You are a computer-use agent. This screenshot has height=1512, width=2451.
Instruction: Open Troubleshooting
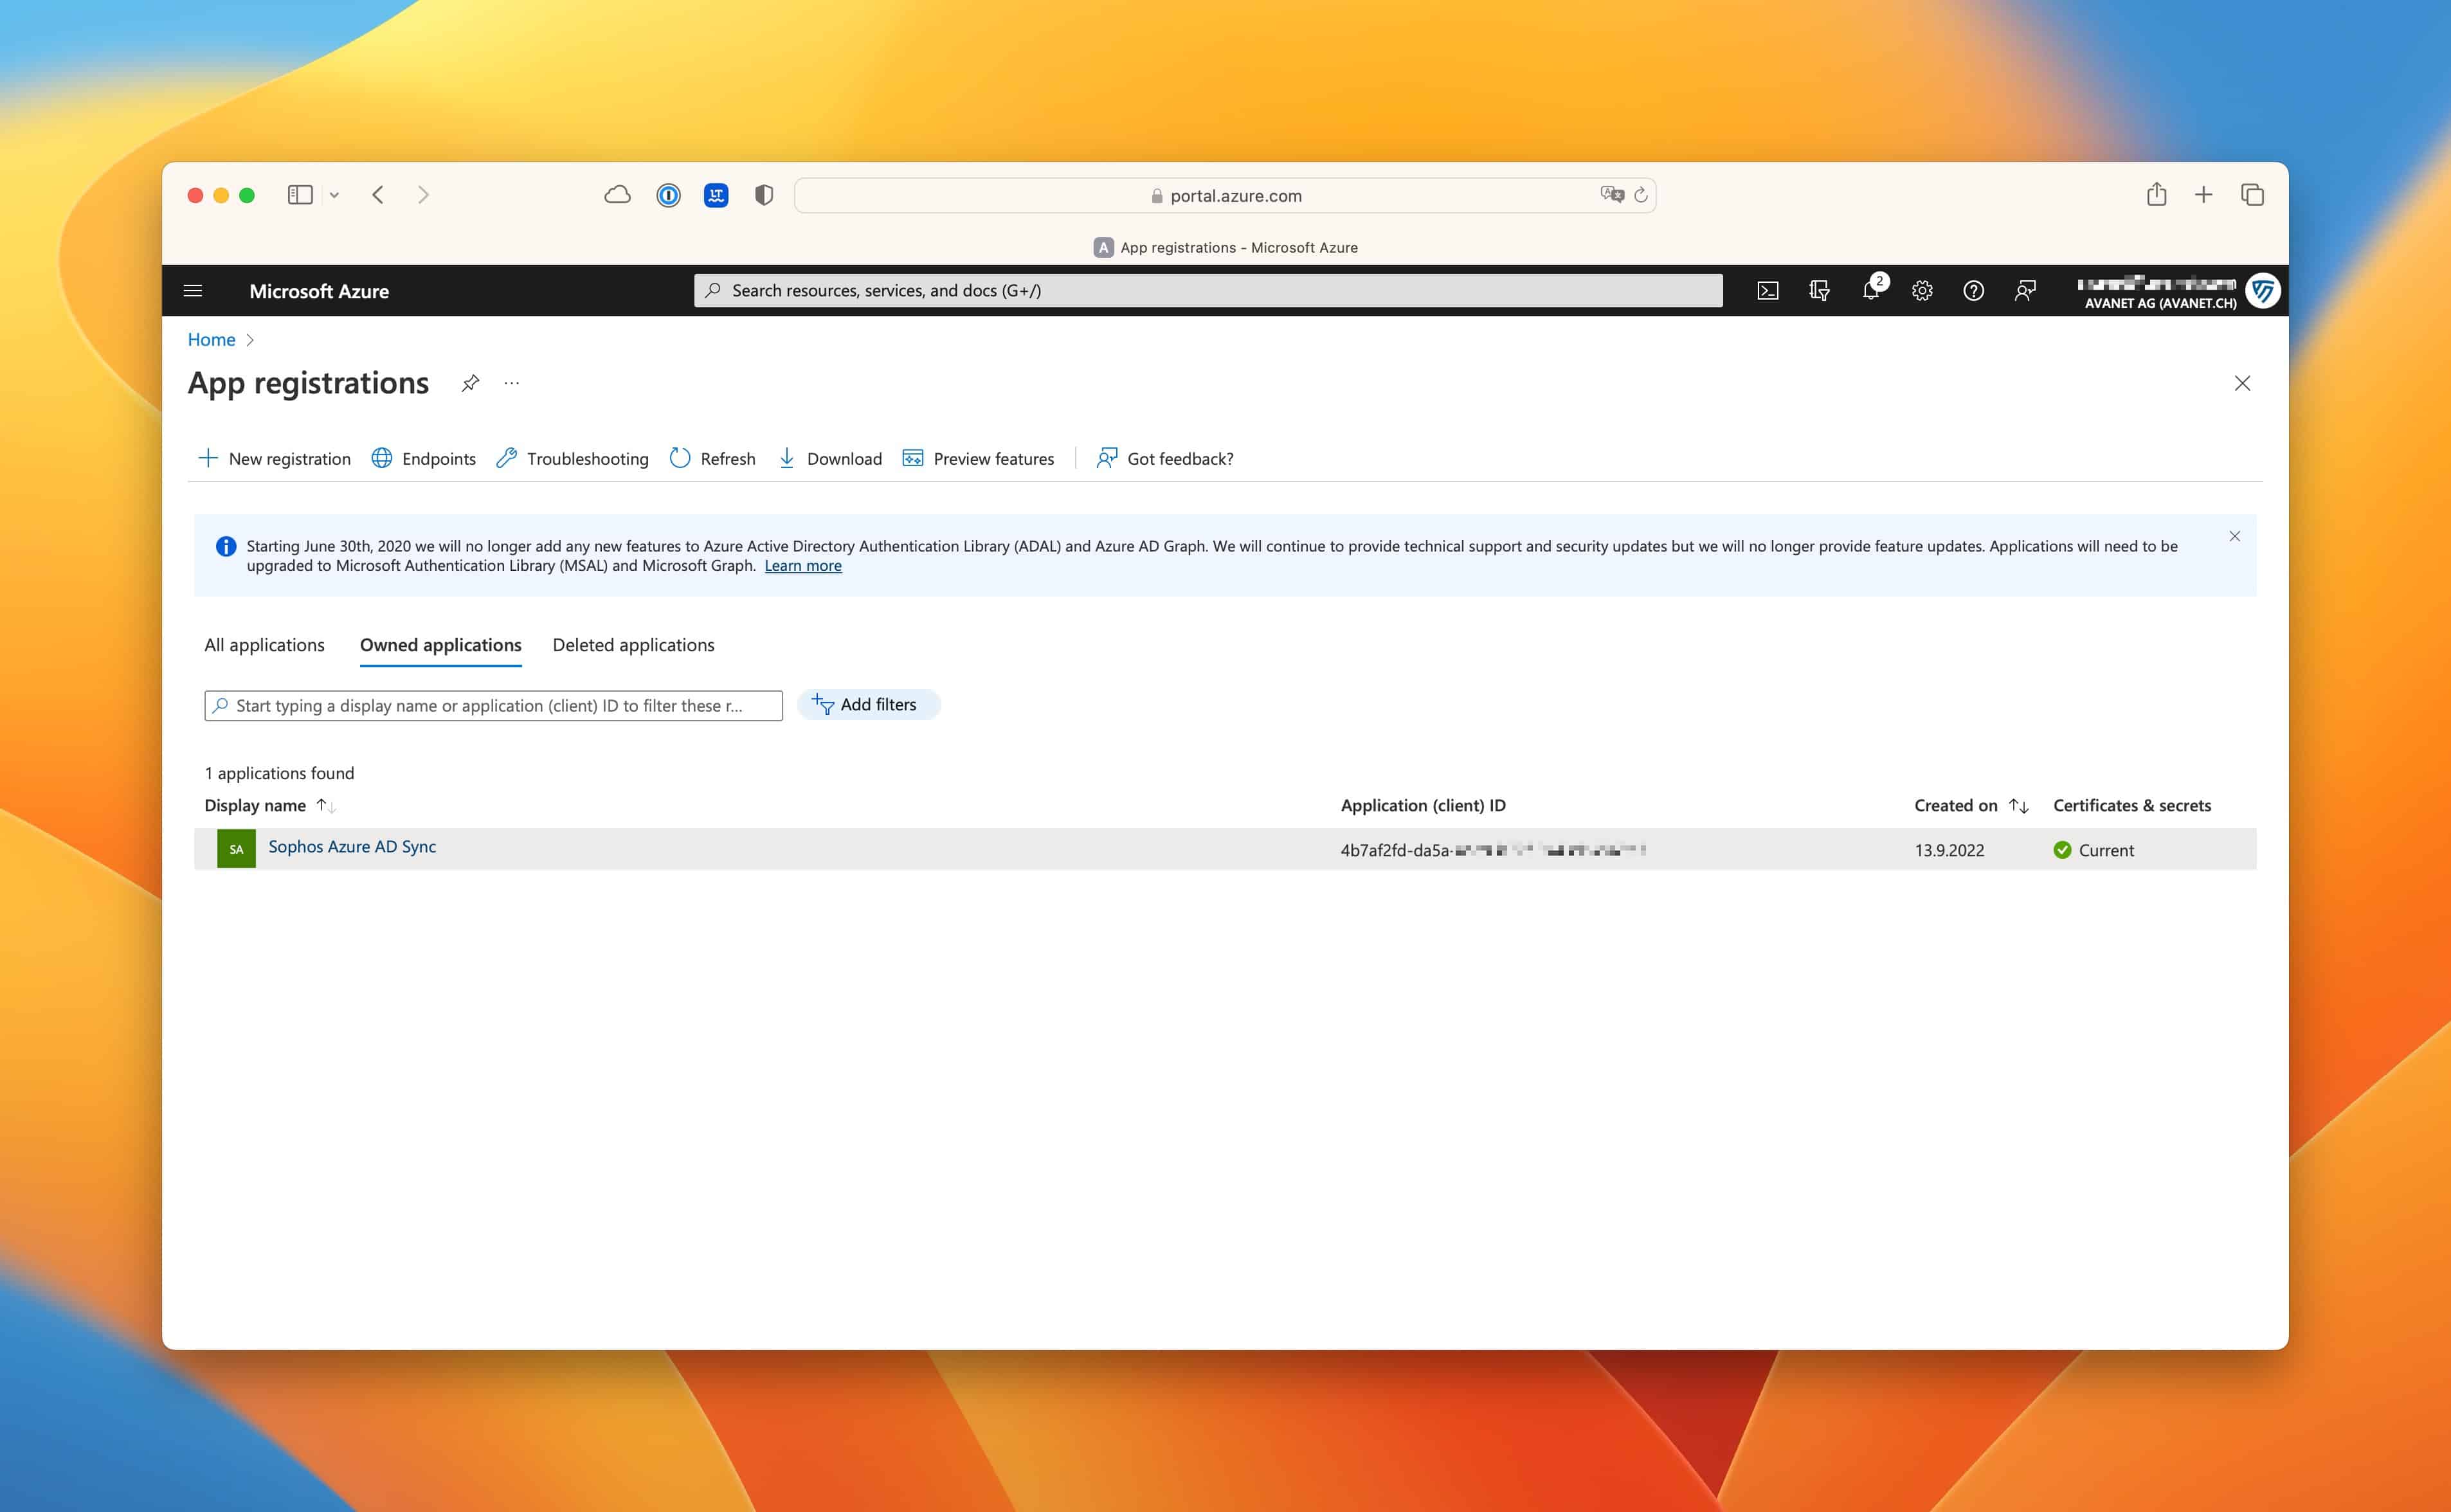coord(572,458)
